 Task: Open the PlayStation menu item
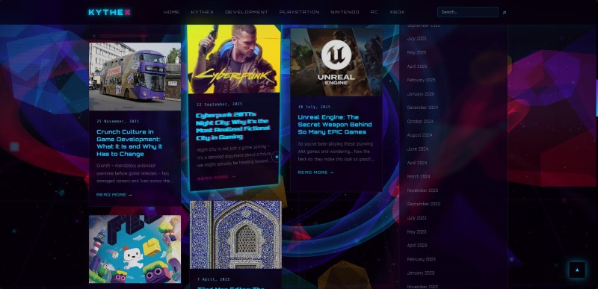(300, 12)
